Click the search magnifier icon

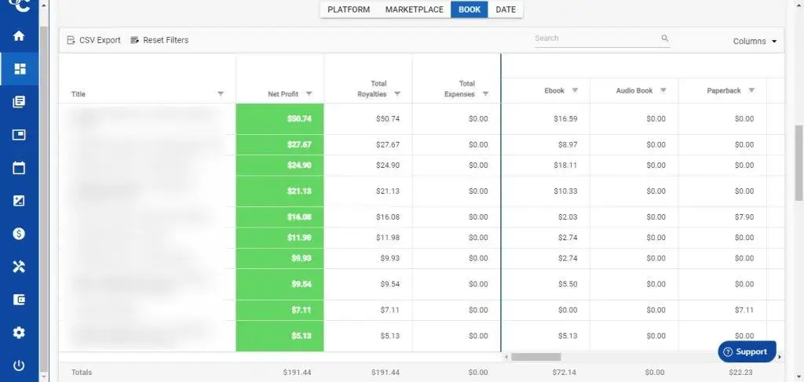pos(664,38)
